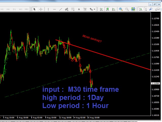The width and height of the screenshot is (162, 122).
Task: Click the 1.11590 price scale value
Action: [x=156, y=64]
